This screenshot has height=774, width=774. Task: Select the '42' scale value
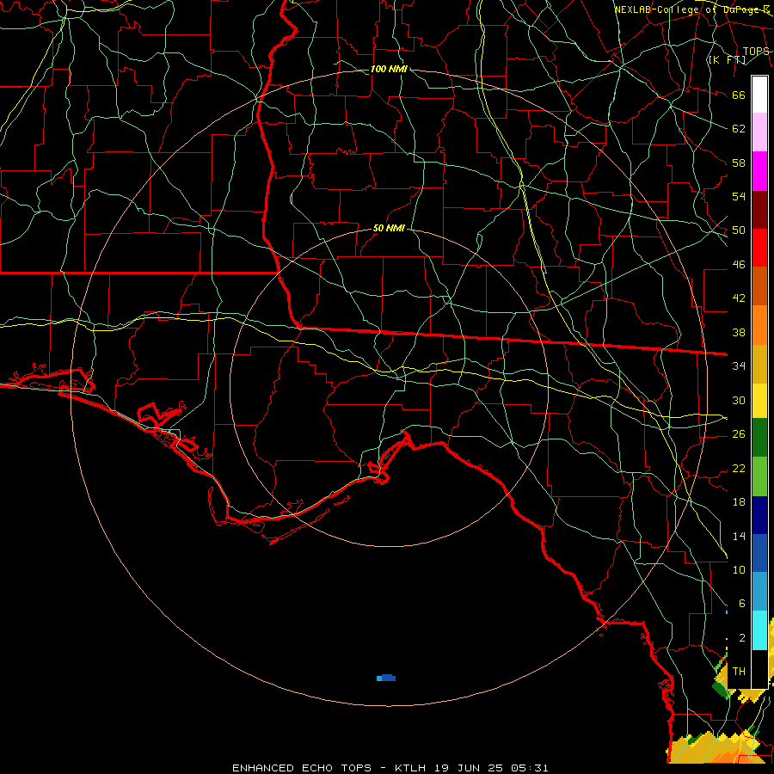click(x=739, y=298)
